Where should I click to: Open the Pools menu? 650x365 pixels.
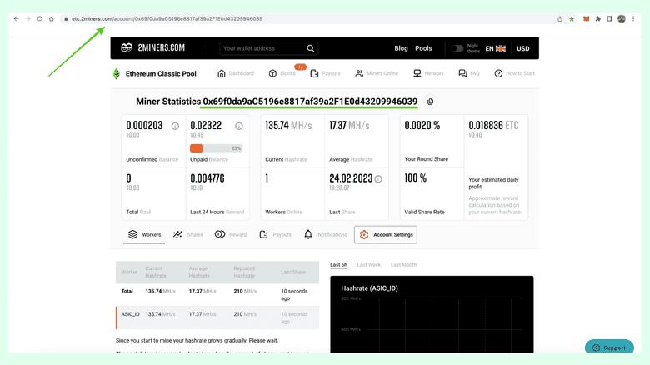tap(423, 48)
